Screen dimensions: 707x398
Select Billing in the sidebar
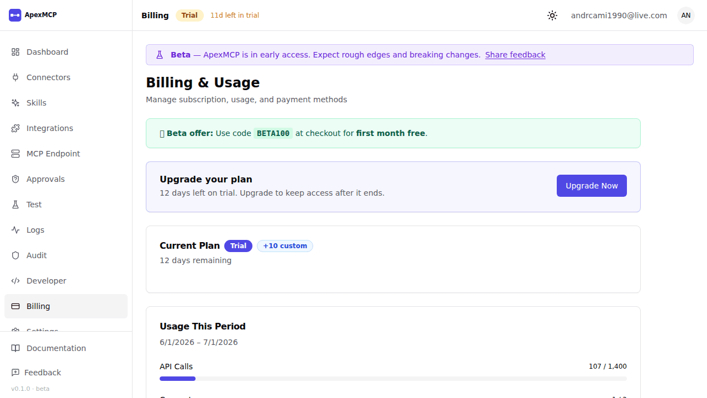coord(66,306)
